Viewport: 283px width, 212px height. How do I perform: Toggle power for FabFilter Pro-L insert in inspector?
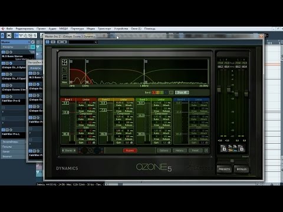click(3, 130)
